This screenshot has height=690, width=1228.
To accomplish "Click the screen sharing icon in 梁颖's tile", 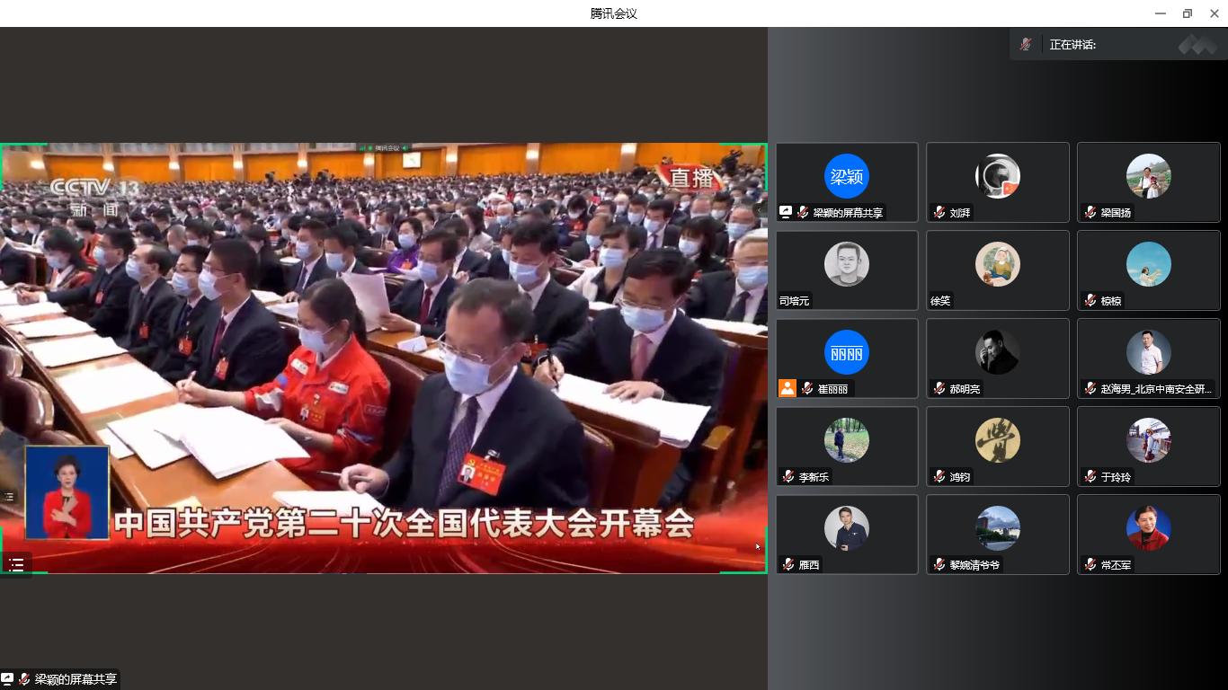I will click(x=786, y=213).
